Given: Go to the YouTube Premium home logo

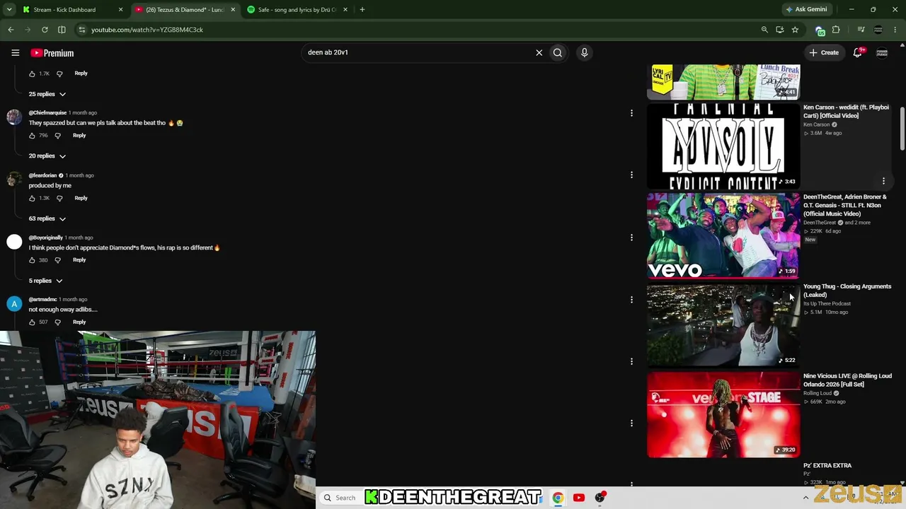Looking at the screenshot, I should (x=52, y=53).
